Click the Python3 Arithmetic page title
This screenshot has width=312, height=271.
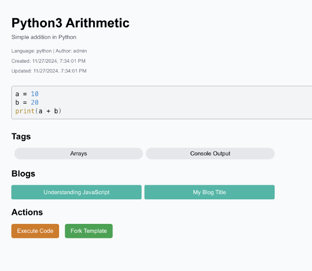pyautogui.click(x=70, y=23)
